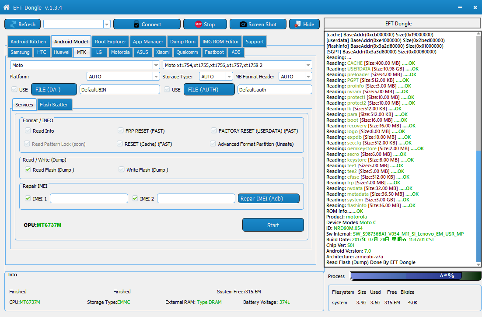
Task: Open the Moto xt1754 model dropdown
Action: 308,65
